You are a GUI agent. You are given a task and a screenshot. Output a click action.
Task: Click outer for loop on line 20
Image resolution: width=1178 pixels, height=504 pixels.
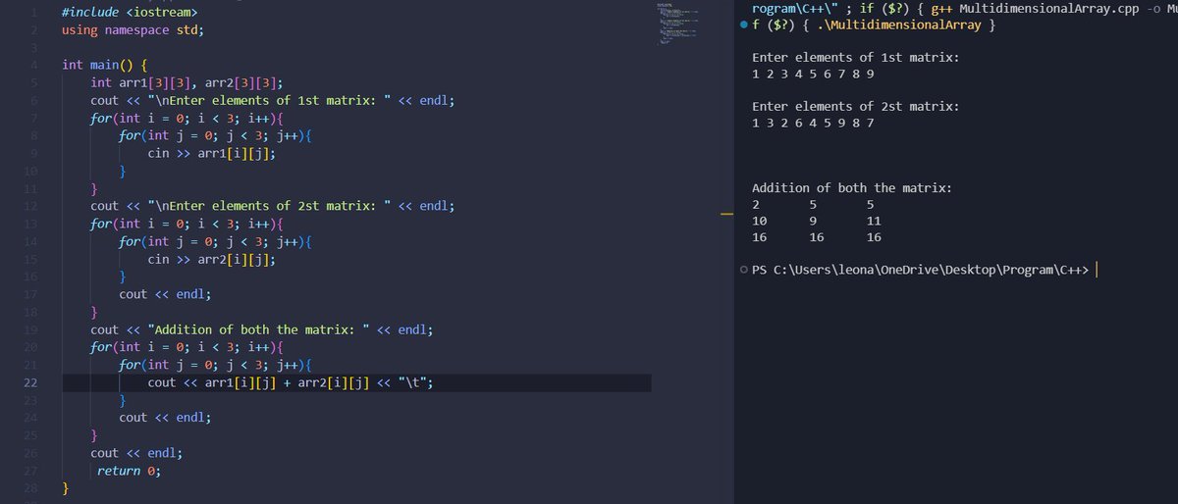[x=187, y=347]
